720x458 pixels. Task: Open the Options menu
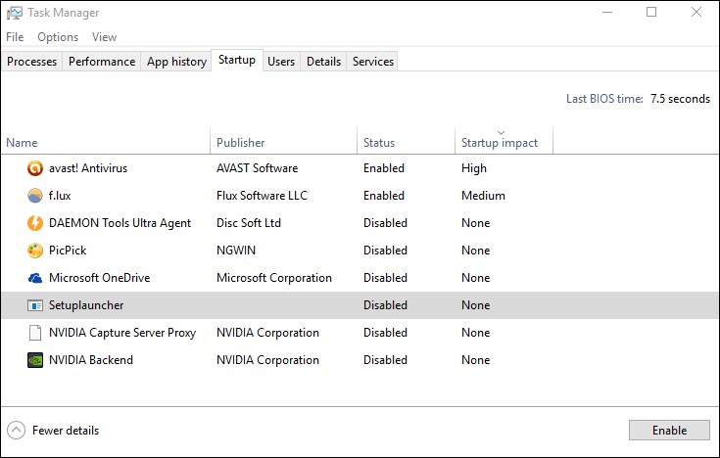click(58, 37)
